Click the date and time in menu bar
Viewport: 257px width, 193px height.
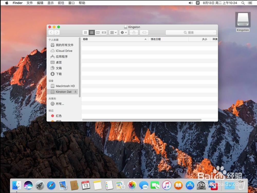coord(220,3)
